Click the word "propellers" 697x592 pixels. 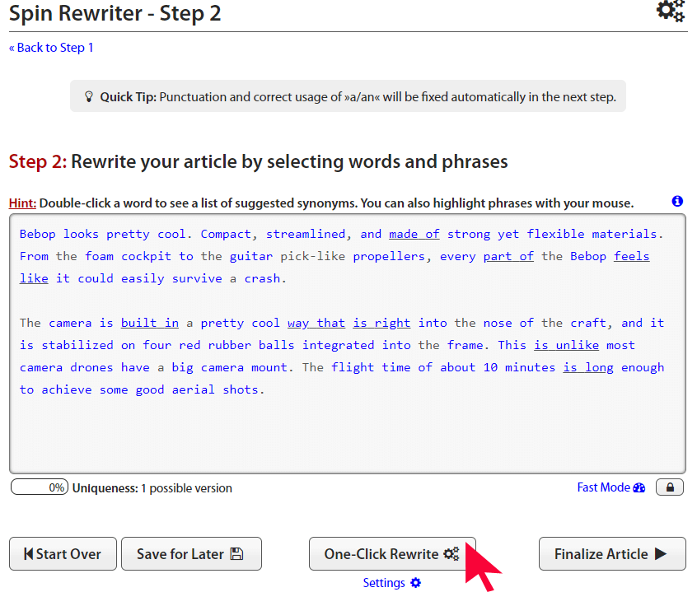click(389, 256)
